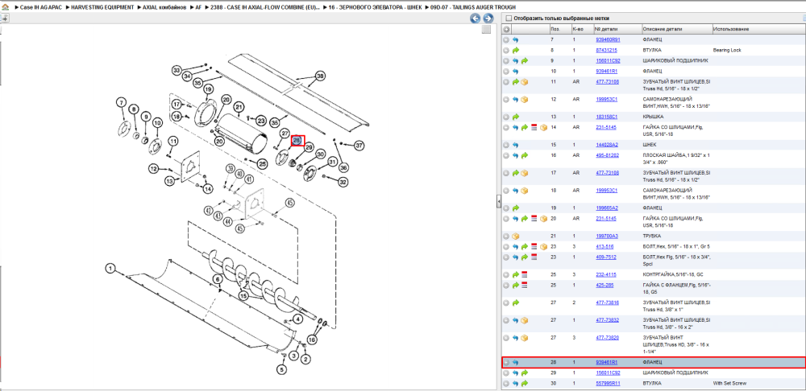Add position 30 ВТУЛКА using plus icon
The image size is (806, 391).
pos(506,383)
